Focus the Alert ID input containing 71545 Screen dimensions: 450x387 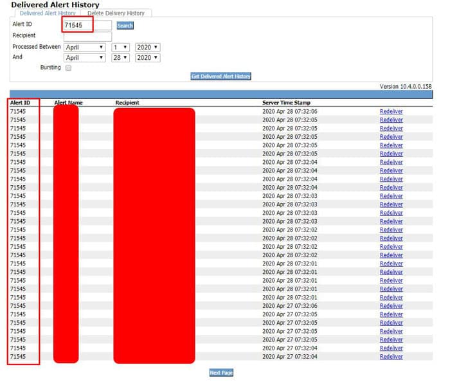87,25
